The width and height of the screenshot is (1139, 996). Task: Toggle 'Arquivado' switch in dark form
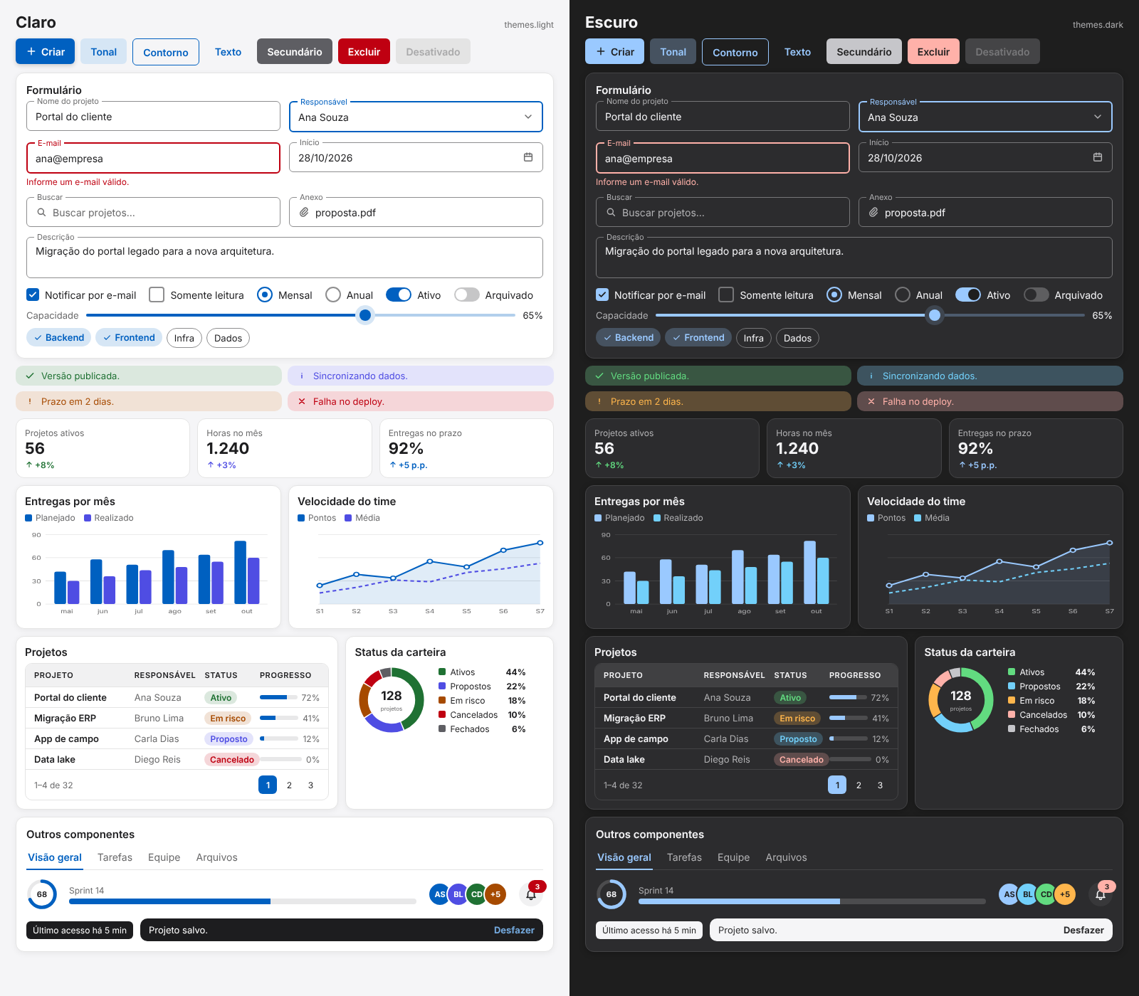tap(1036, 295)
